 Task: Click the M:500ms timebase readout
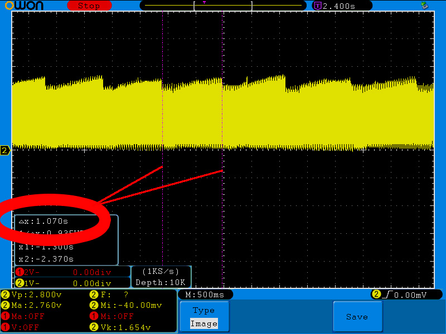(205, 294)
